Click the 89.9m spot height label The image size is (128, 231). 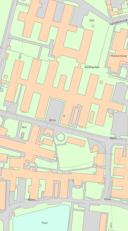pos(108,199)
